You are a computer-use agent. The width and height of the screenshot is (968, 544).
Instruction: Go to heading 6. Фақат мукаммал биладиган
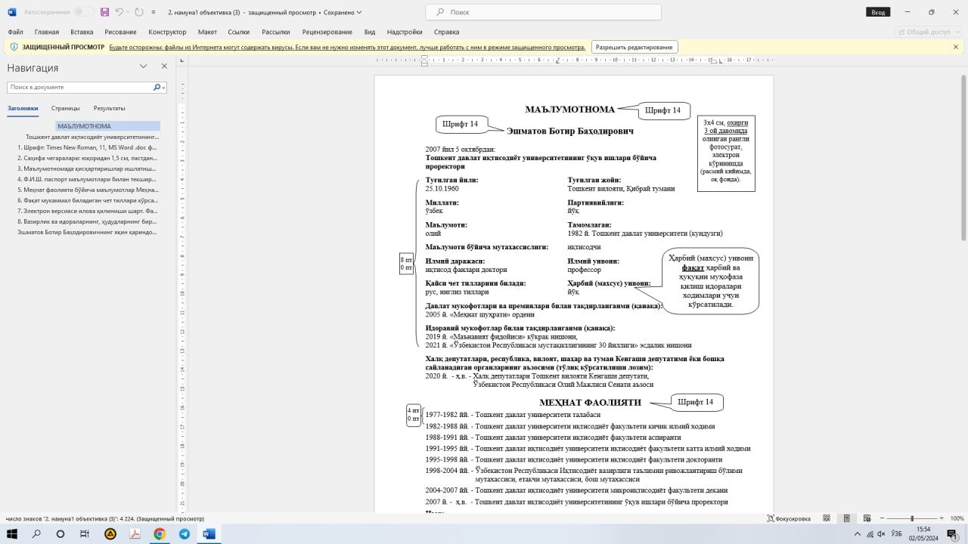coord(88,200)
